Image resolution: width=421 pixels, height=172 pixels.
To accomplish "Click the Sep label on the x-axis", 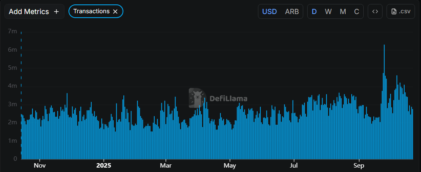I will (x=359, y=165).
